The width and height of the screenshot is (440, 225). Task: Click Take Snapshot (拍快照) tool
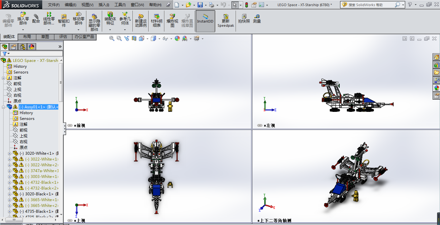point(244,19)
